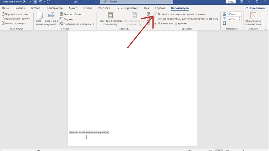Click the Save diskette icon in title bar
The height and width of the screenshot is (151, 269).
(x=35, y=2)
